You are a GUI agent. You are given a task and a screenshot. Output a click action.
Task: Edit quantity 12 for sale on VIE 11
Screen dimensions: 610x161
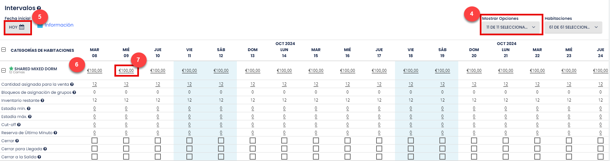(189, 84)
